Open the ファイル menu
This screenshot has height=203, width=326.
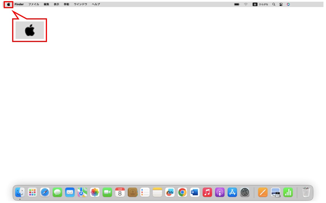(x=34, y=4)
